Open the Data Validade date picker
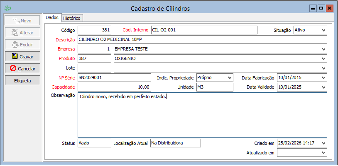 tap(323, 87)
